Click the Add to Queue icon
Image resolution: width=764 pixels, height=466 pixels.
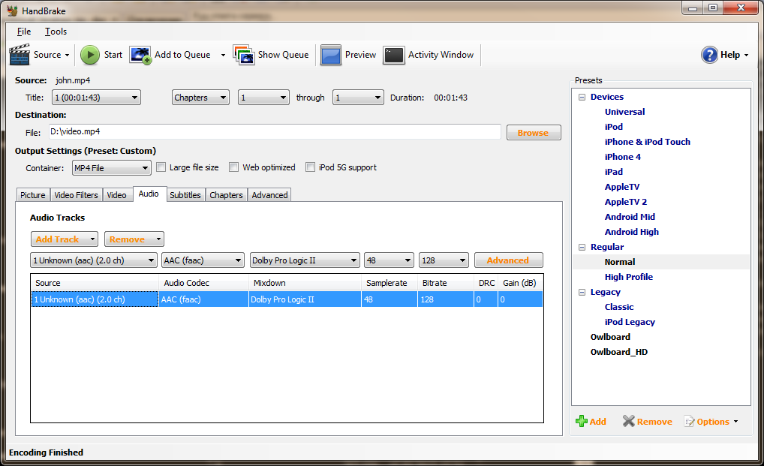(140, 55)
